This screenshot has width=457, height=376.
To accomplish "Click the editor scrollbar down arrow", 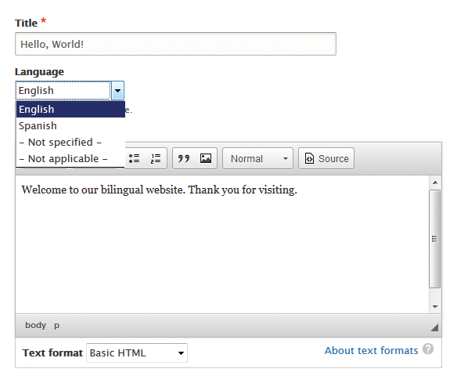I will tap(435, 306).
